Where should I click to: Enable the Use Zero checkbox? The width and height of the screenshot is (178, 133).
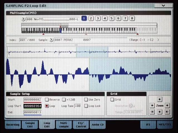point(86,99)
